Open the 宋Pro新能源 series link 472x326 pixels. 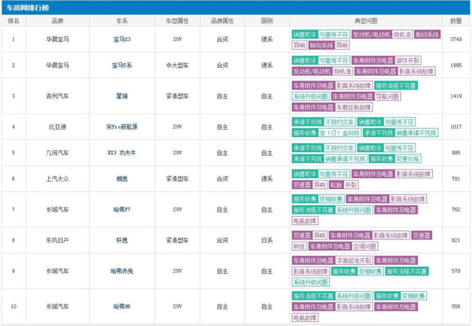[x=122, y=127]
